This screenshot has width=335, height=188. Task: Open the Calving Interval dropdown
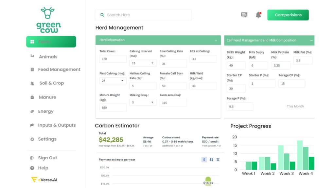pyautogui.click(x=143, y=63)
